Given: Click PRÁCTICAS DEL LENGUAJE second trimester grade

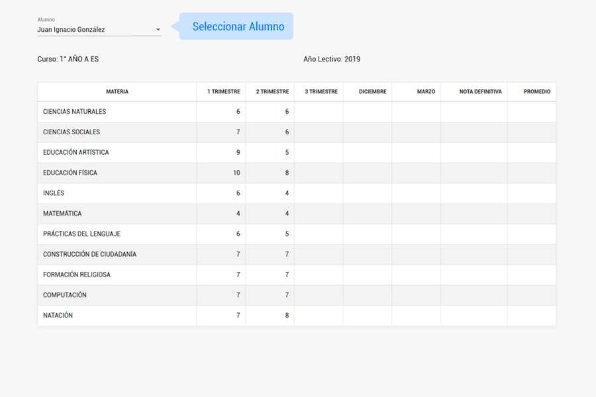Looking at the screenshot, I should (x=287, y=234).
